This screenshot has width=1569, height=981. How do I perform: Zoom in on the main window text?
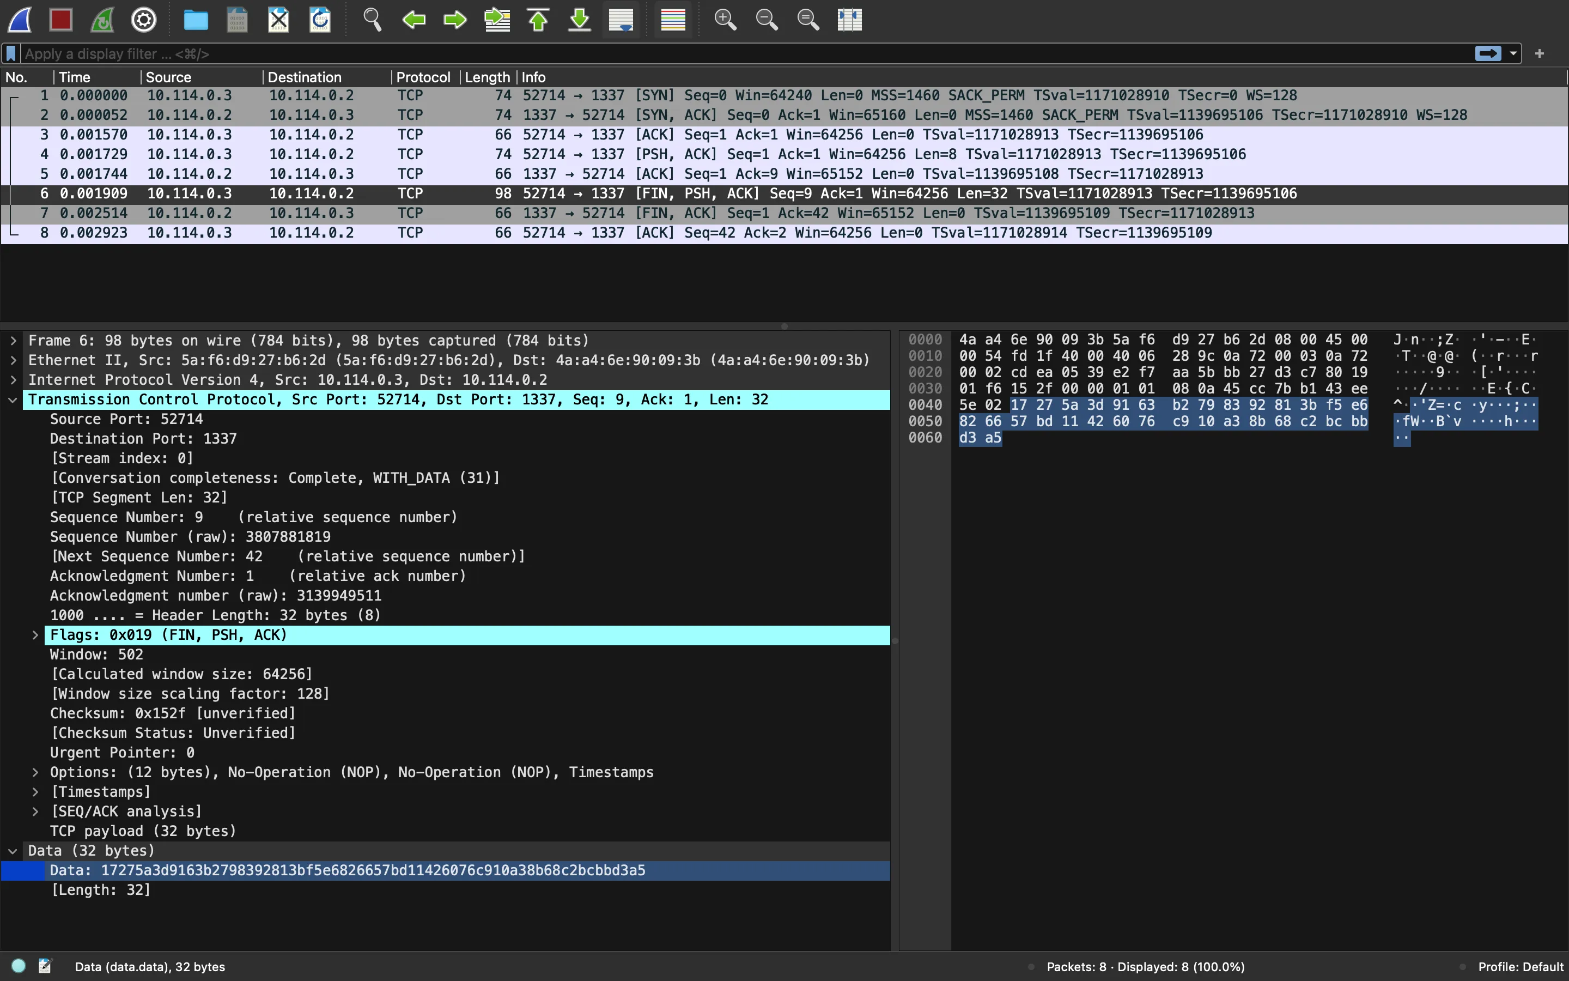[x=725, y=20]
